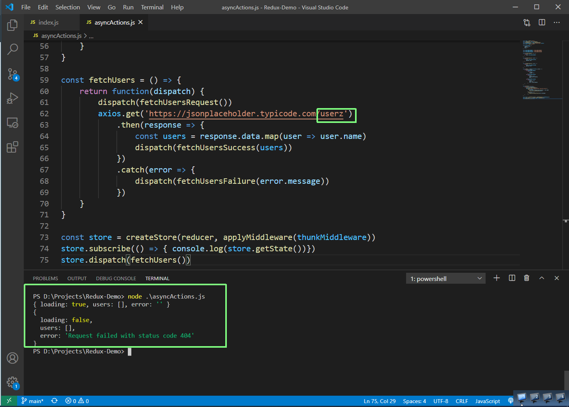The image size is (569, 407).
Task: Click the Open Changes compare icon
Action: [527, 23]
